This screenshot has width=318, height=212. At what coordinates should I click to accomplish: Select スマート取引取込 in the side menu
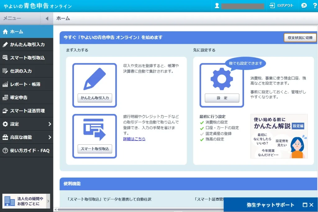click(x=27, y=58)
